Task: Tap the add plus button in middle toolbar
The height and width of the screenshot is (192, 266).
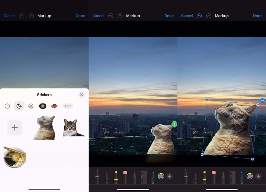Action: tap(170, 176)
